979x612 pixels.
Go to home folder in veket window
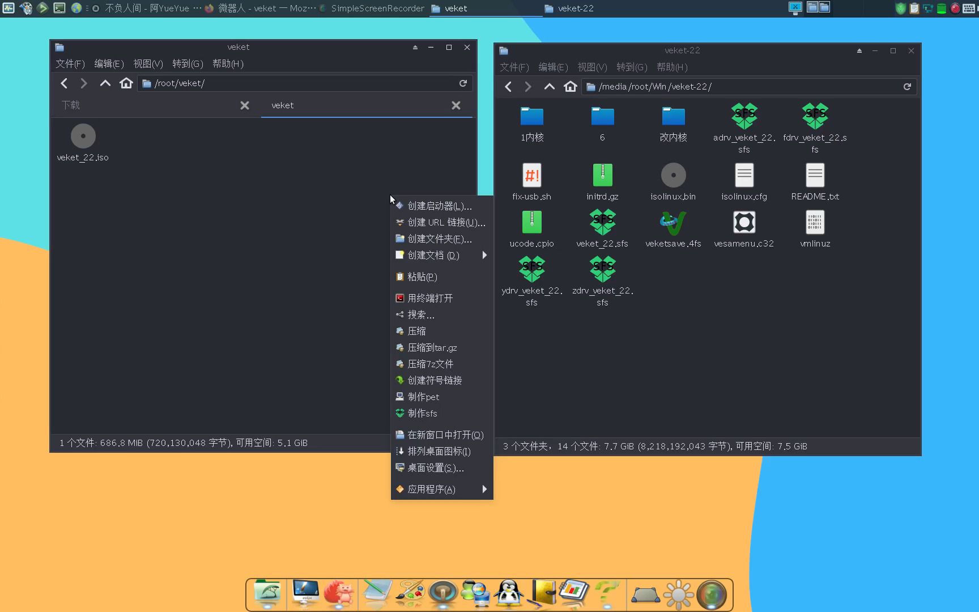[x=126, y=83]
